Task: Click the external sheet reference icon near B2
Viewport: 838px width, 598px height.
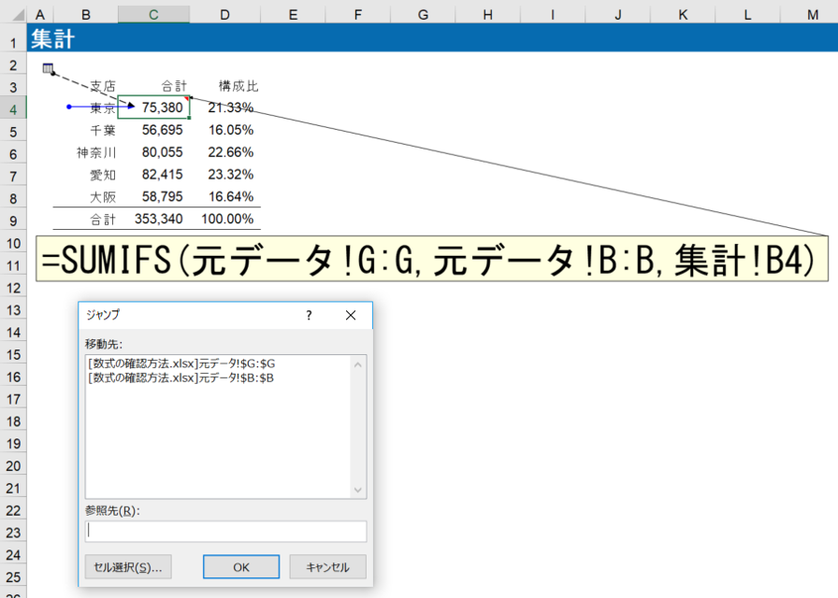Action: [48, 67]
